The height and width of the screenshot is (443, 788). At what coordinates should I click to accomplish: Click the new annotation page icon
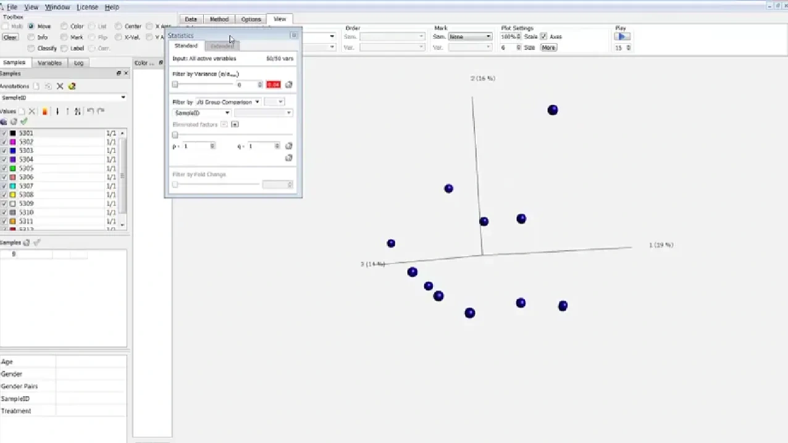click(x=36, y=86)
